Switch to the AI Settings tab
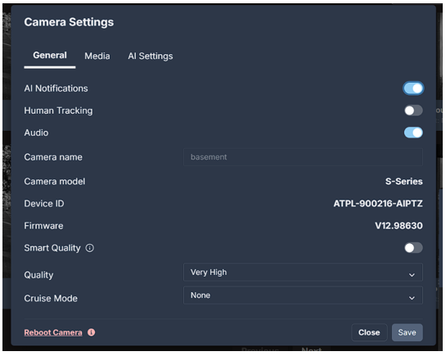Viewport: 446px width, 356px height. click(x=151, y=56)
